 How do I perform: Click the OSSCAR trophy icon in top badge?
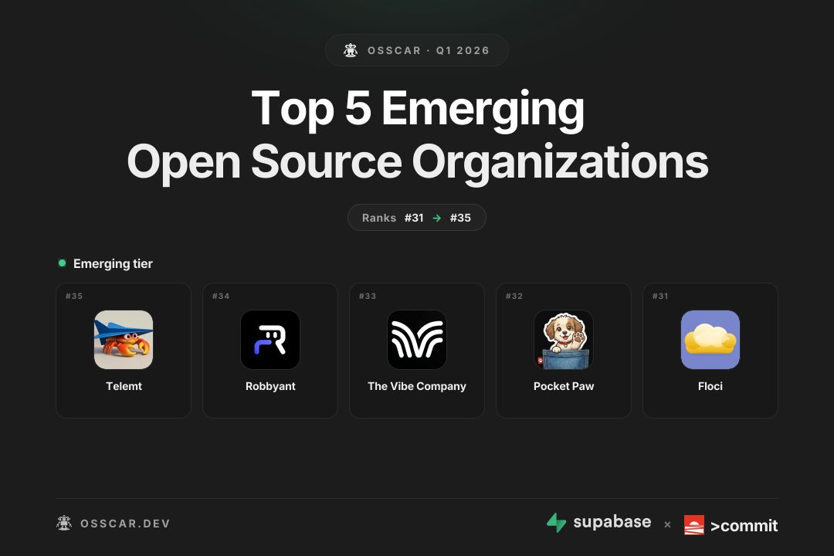(x=351, y=50)
